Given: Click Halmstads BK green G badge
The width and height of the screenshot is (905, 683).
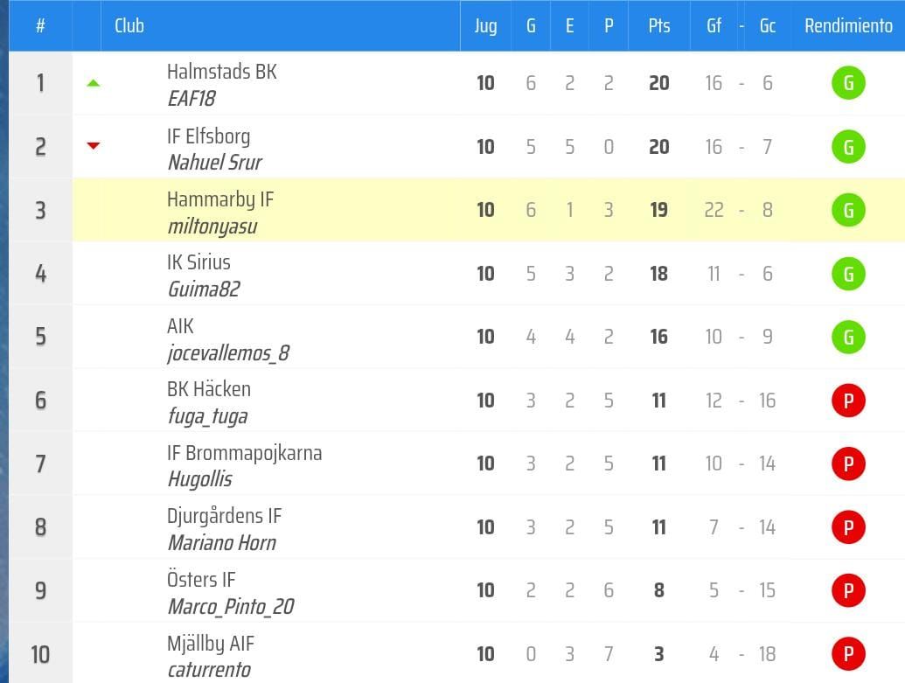Looking at the screenshot, I should (847, 83).
